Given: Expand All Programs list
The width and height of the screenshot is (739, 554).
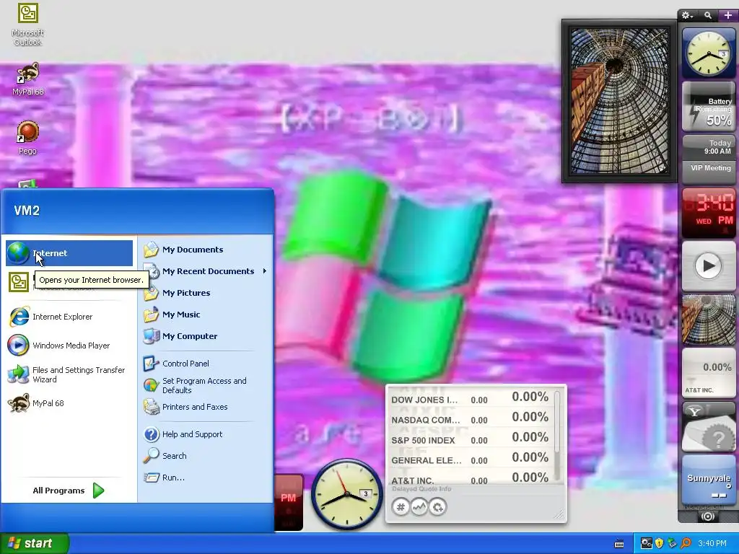Looking at the screenshot, I should [x=69, y=491].
